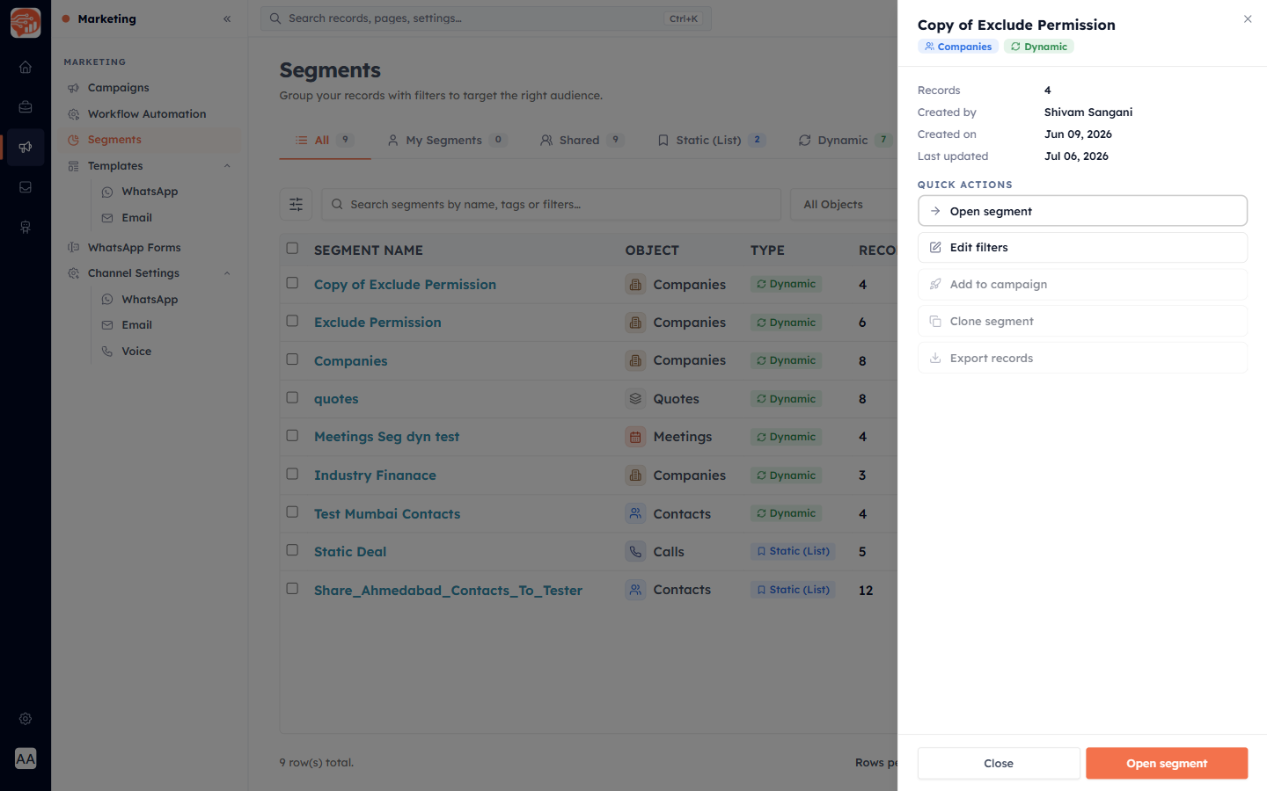The image size is (1267, 791).
Task: Open the filter sliders icon button
Action: [x=296, y=204]
